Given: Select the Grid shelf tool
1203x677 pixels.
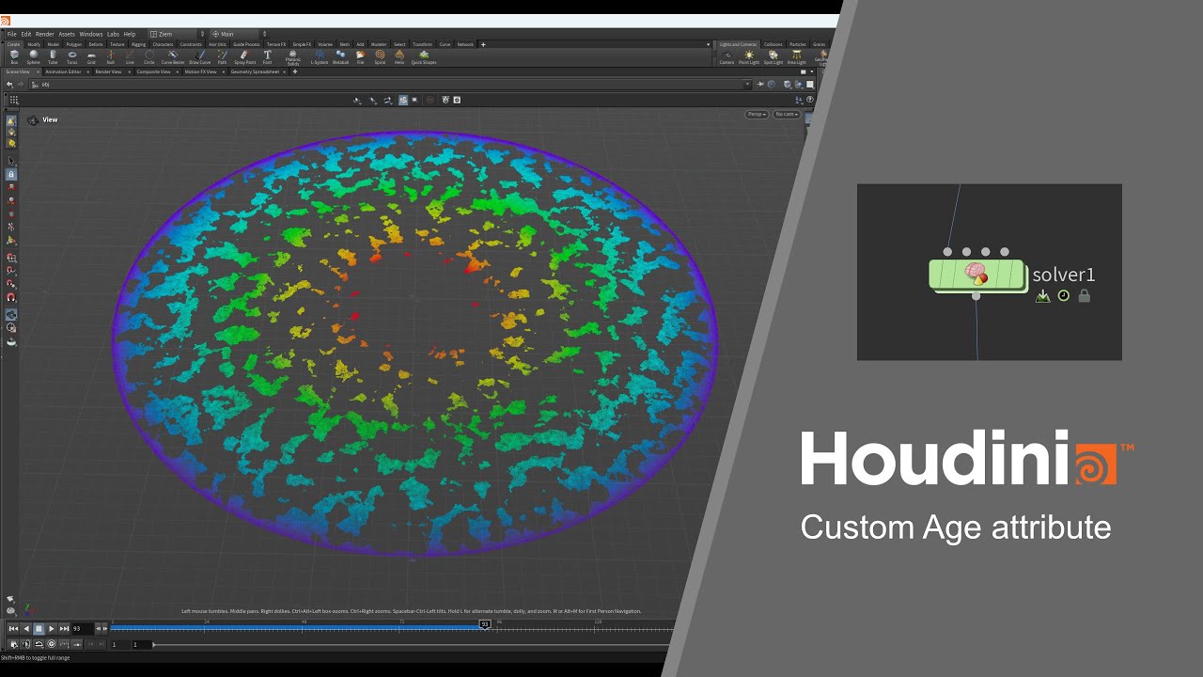Looking at the screenshot, I should point(91,57).
